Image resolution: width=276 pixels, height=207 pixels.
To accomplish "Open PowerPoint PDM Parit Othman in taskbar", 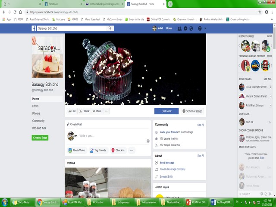I will coord(197,202).
